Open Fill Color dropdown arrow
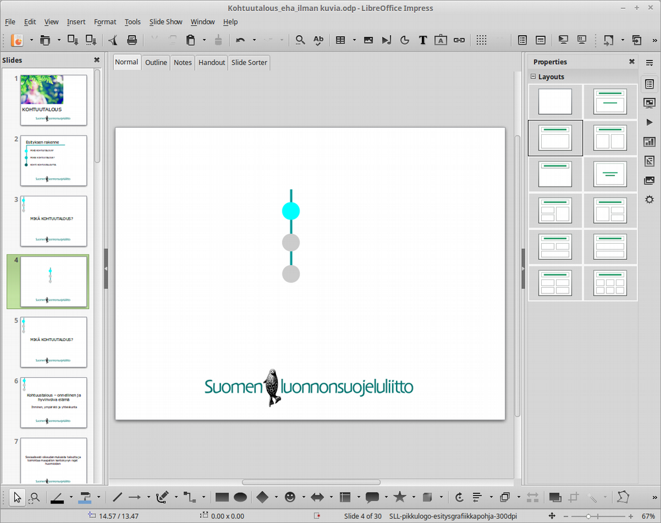The image size is (661, 523). click(99, 497)
